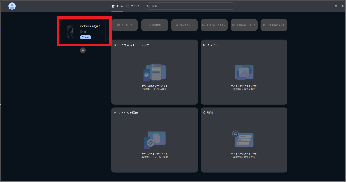Open クロスコントロール cross control
Screen dimensions: 346x182
pyautogui.click(x=244, y=25)
